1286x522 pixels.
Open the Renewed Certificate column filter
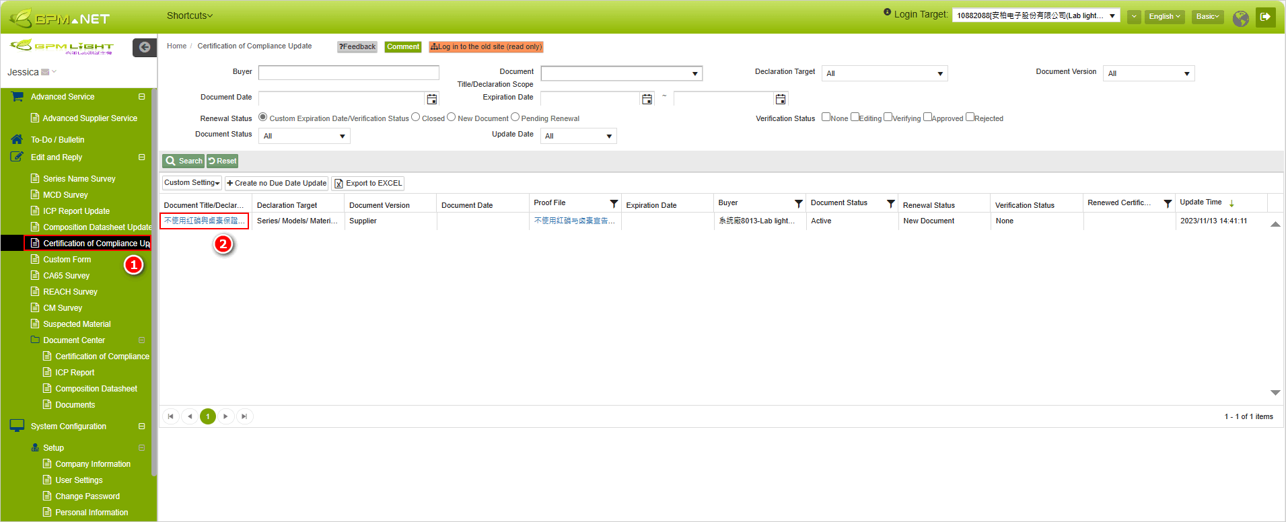point(1168,203)
